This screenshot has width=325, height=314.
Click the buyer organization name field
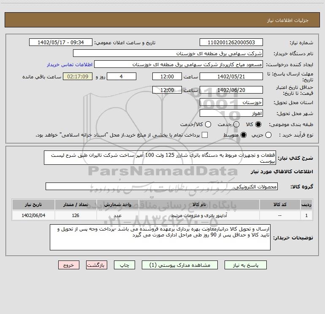168,53
